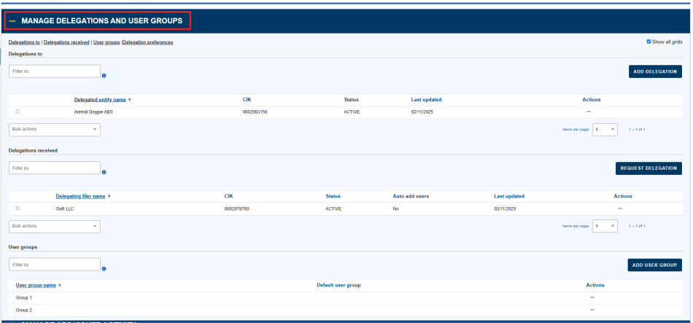
Task: Open Bulk actions dropdown under Delegations received
Action: click(55, 226)
